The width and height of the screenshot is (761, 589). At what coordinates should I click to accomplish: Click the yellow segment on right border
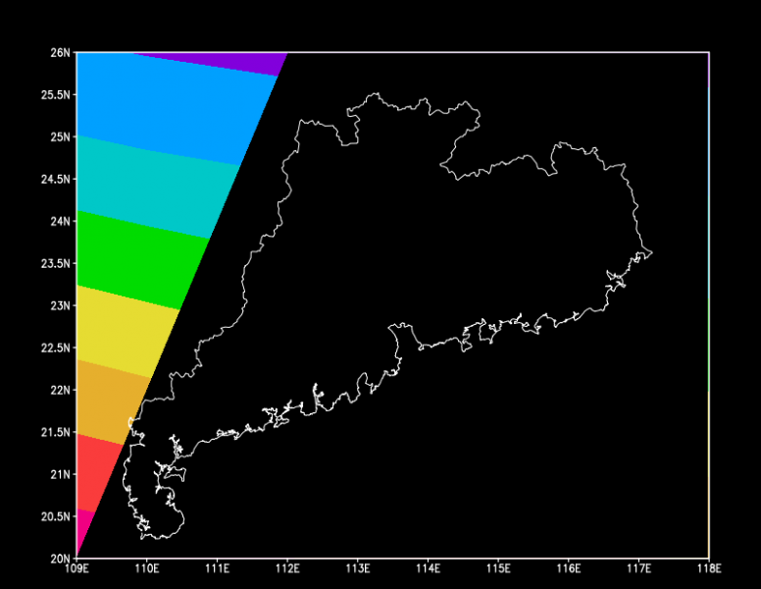click(708, 471)
